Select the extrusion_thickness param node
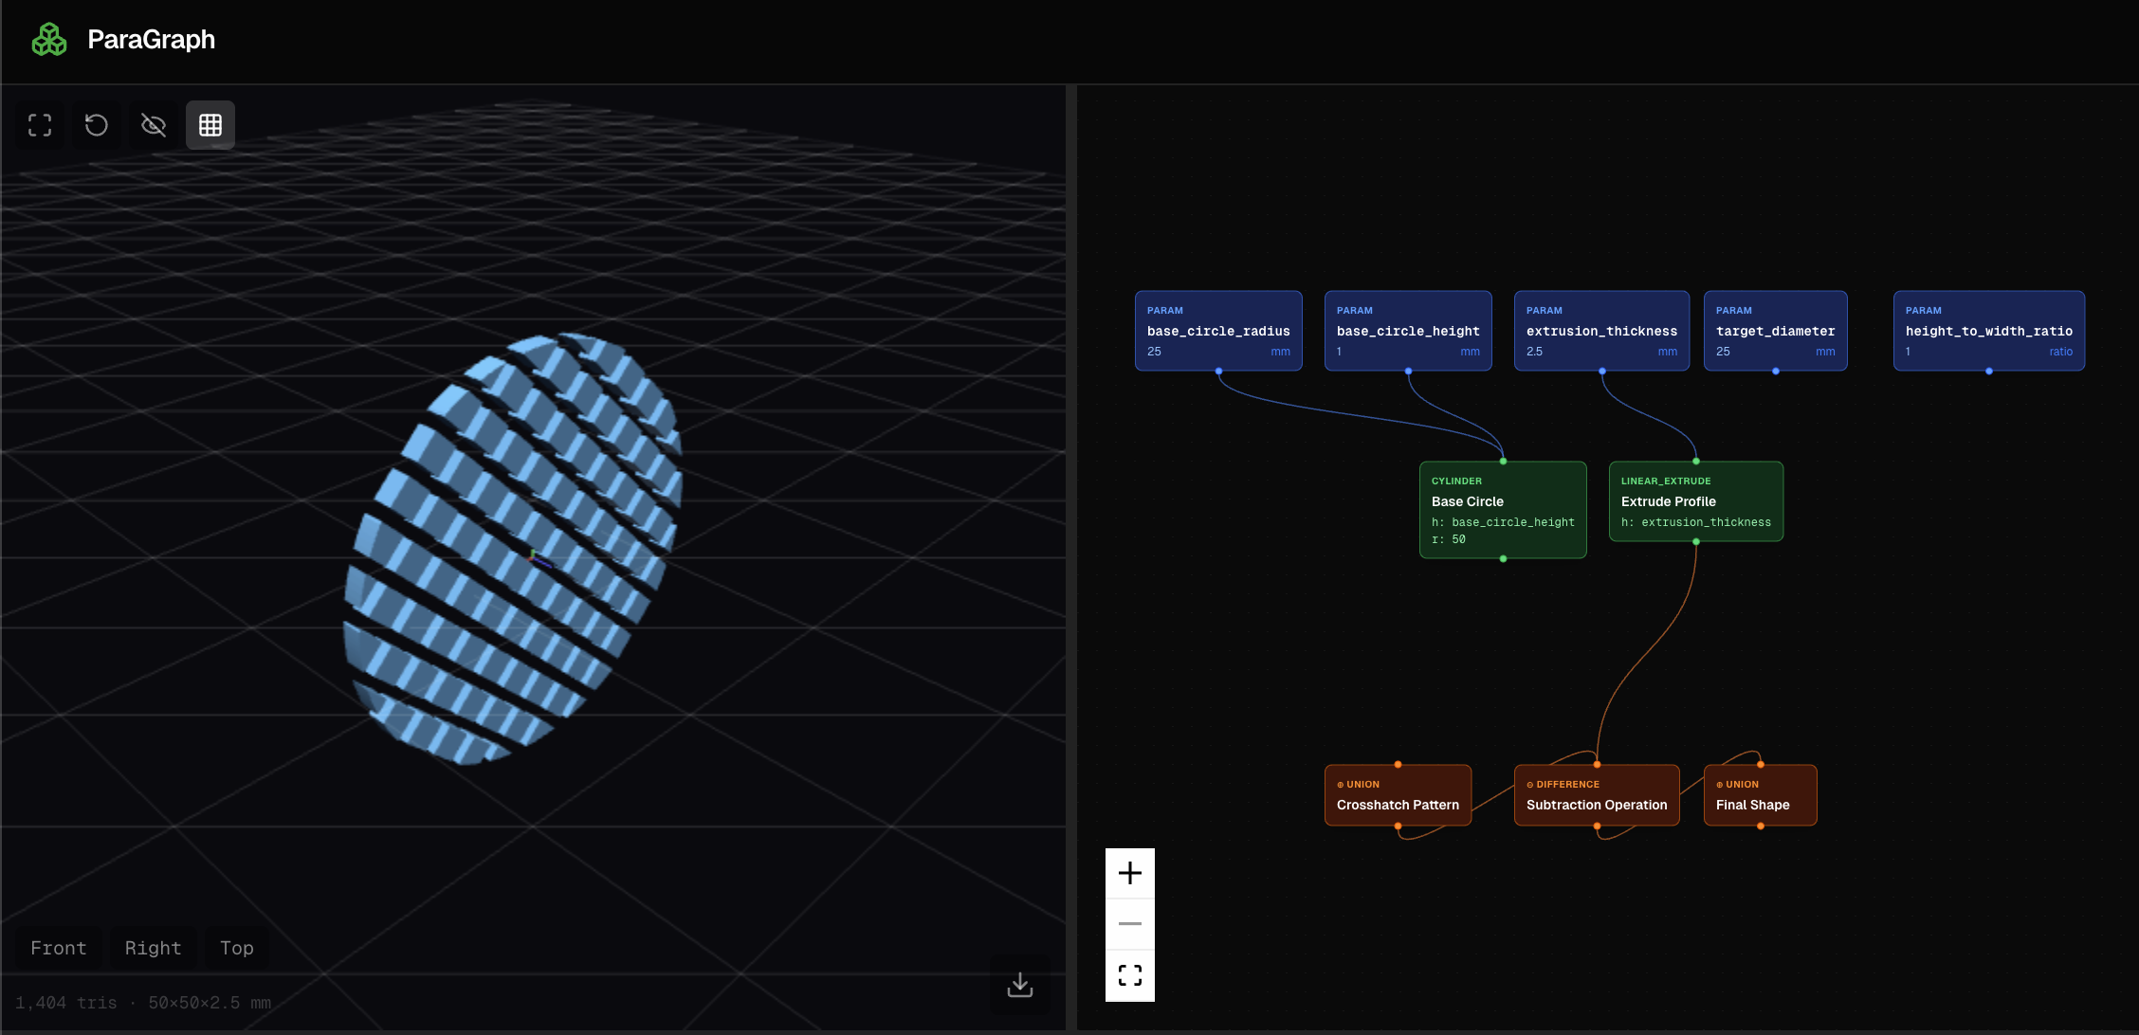Screen dimensions: 2139x1035 (x=1601, y=331)
